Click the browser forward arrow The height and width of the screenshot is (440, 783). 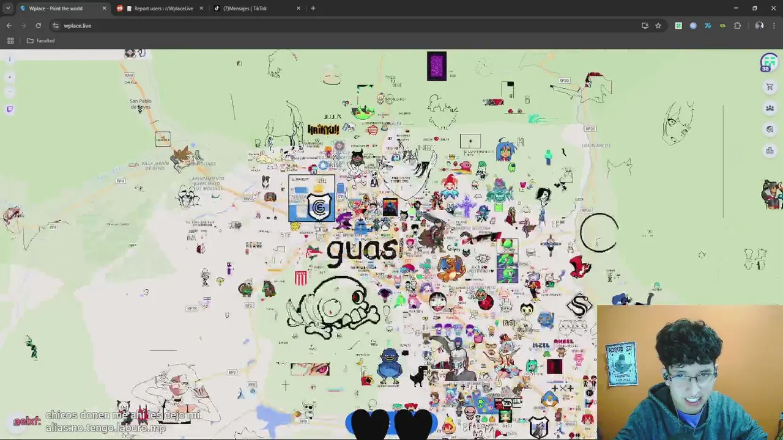24,26
